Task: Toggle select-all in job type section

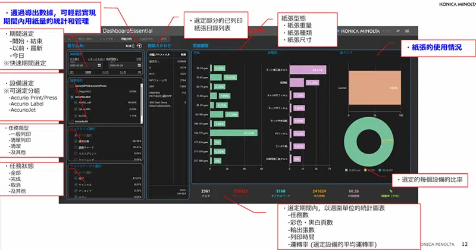Action: (76, 135)
